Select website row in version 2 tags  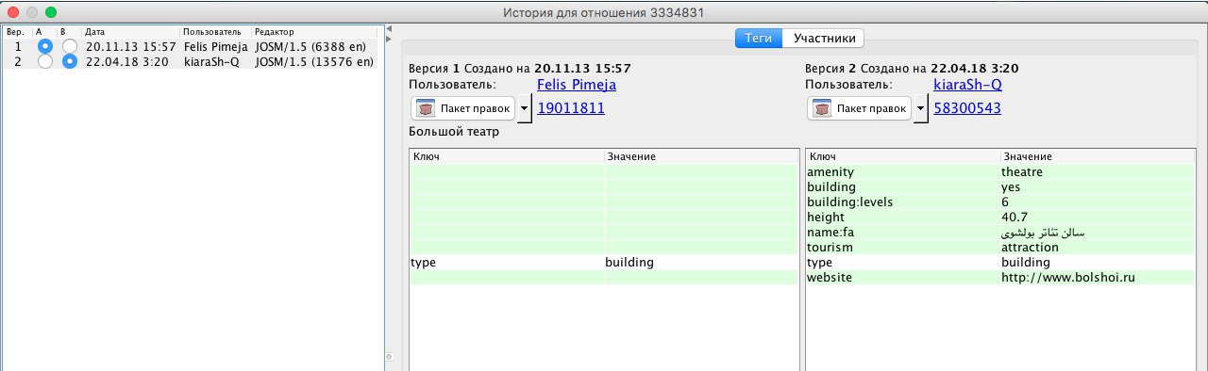click(x=1000, y=278)
